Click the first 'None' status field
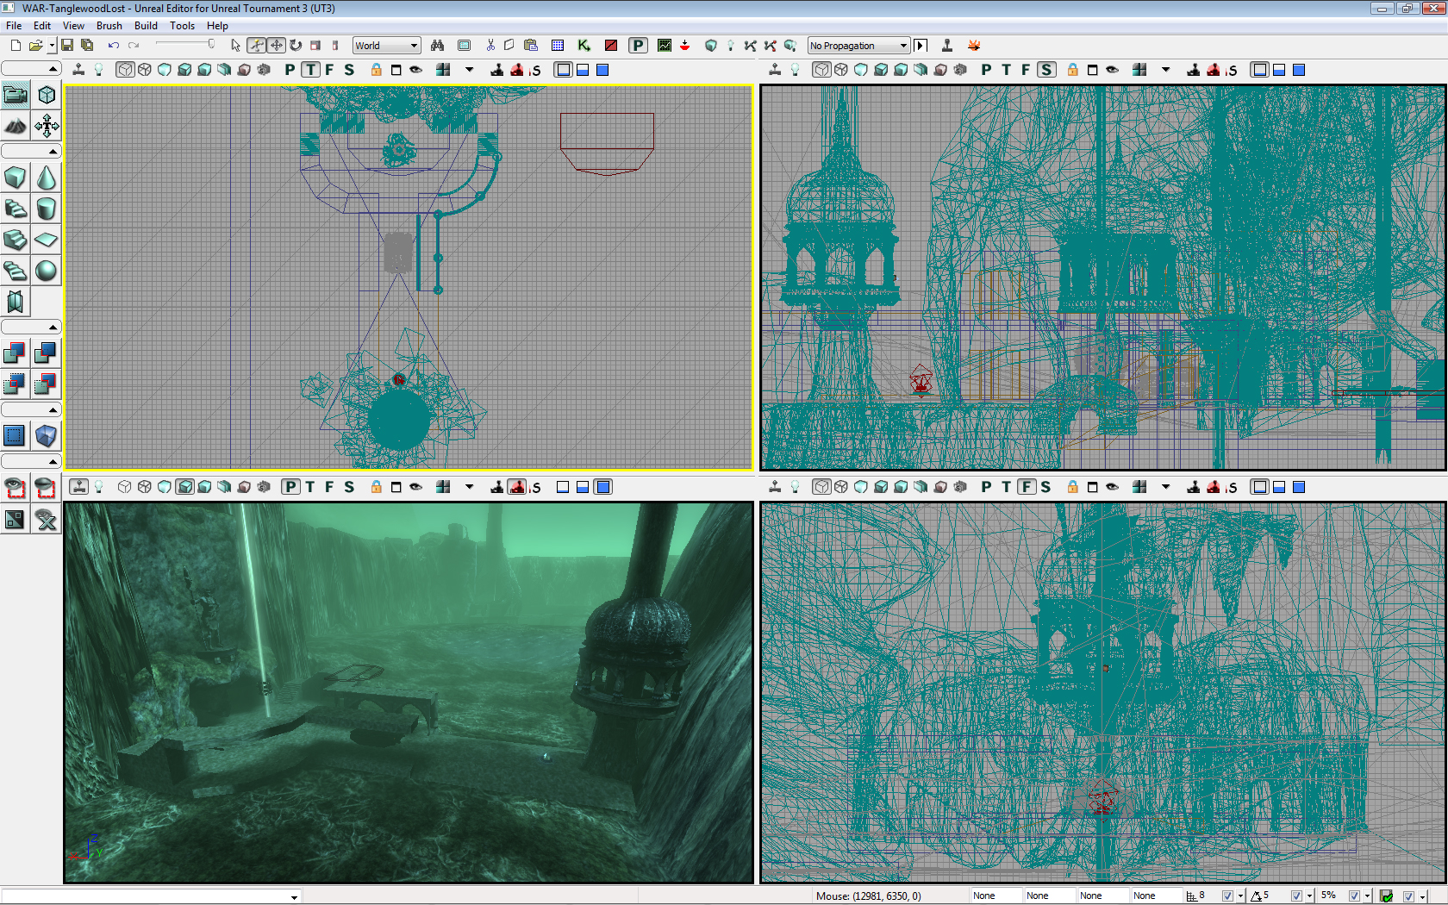The width and height of the screenshot is (1448, 905). pos(995,896)
